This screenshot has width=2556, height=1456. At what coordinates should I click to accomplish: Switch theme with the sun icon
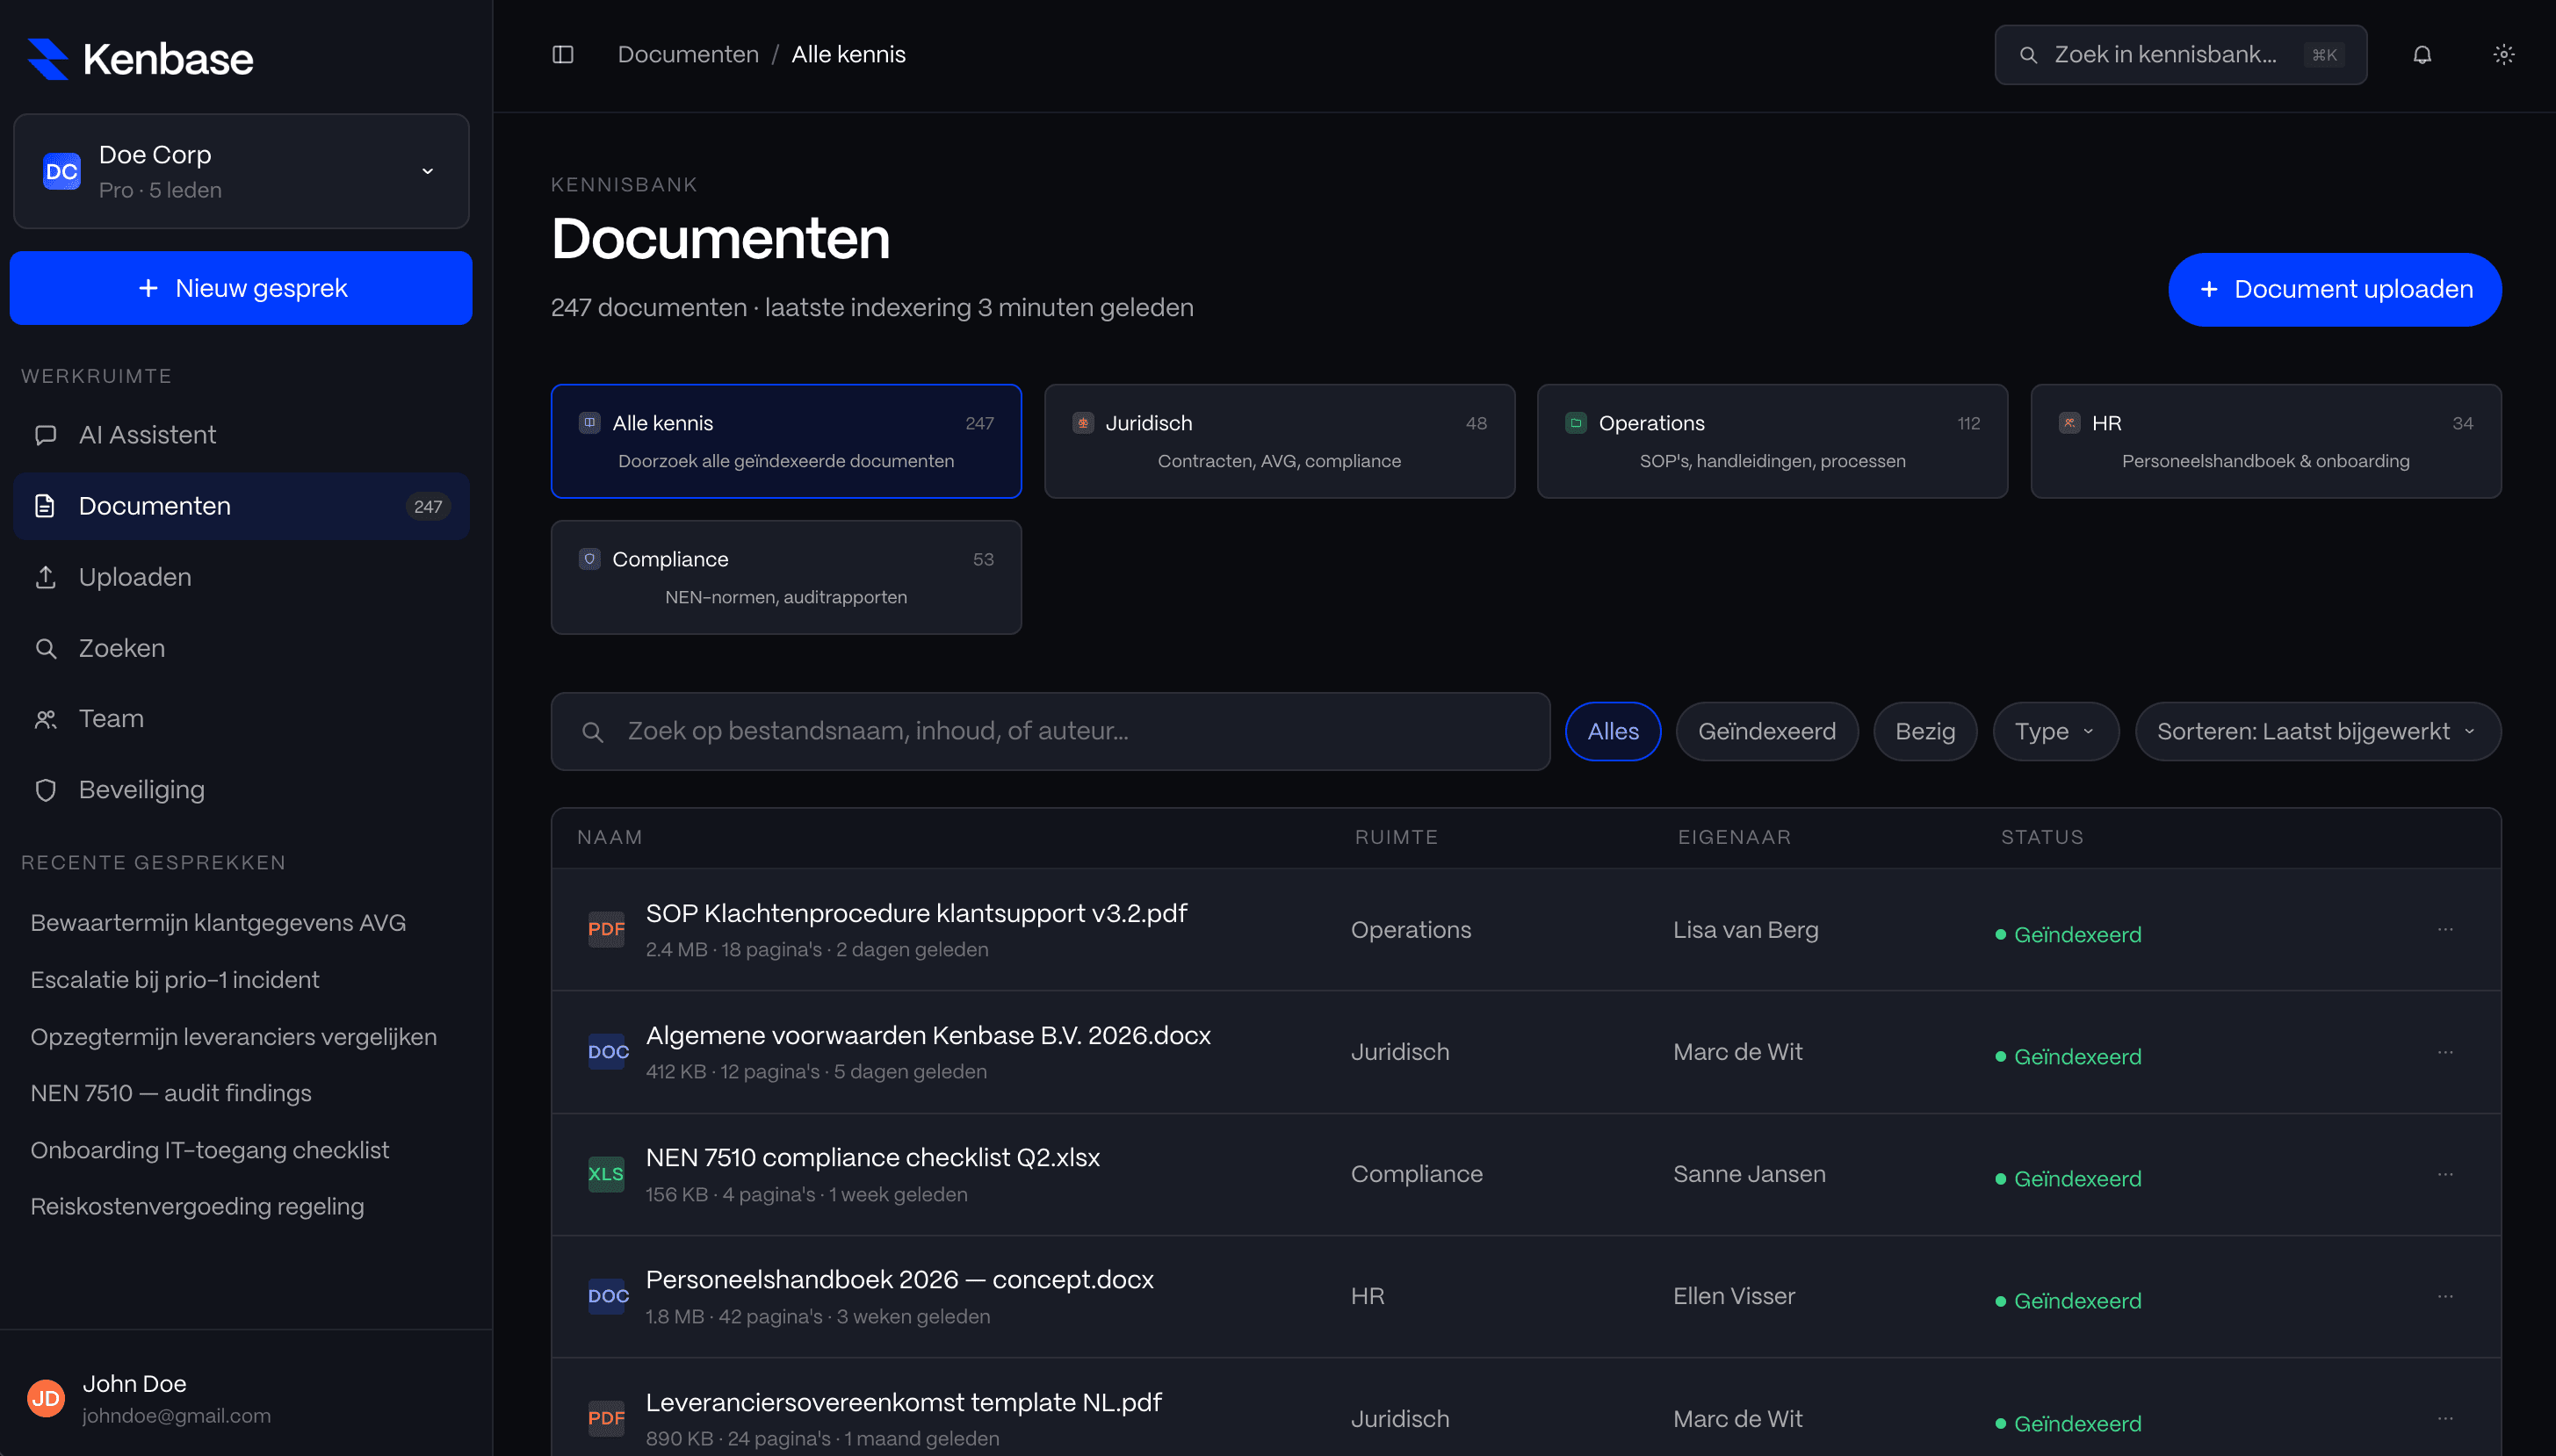(x=2503, y=54)
